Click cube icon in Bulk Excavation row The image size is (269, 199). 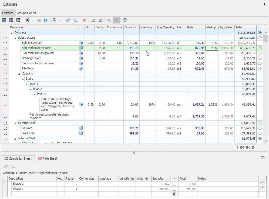(x=81, y=43)
